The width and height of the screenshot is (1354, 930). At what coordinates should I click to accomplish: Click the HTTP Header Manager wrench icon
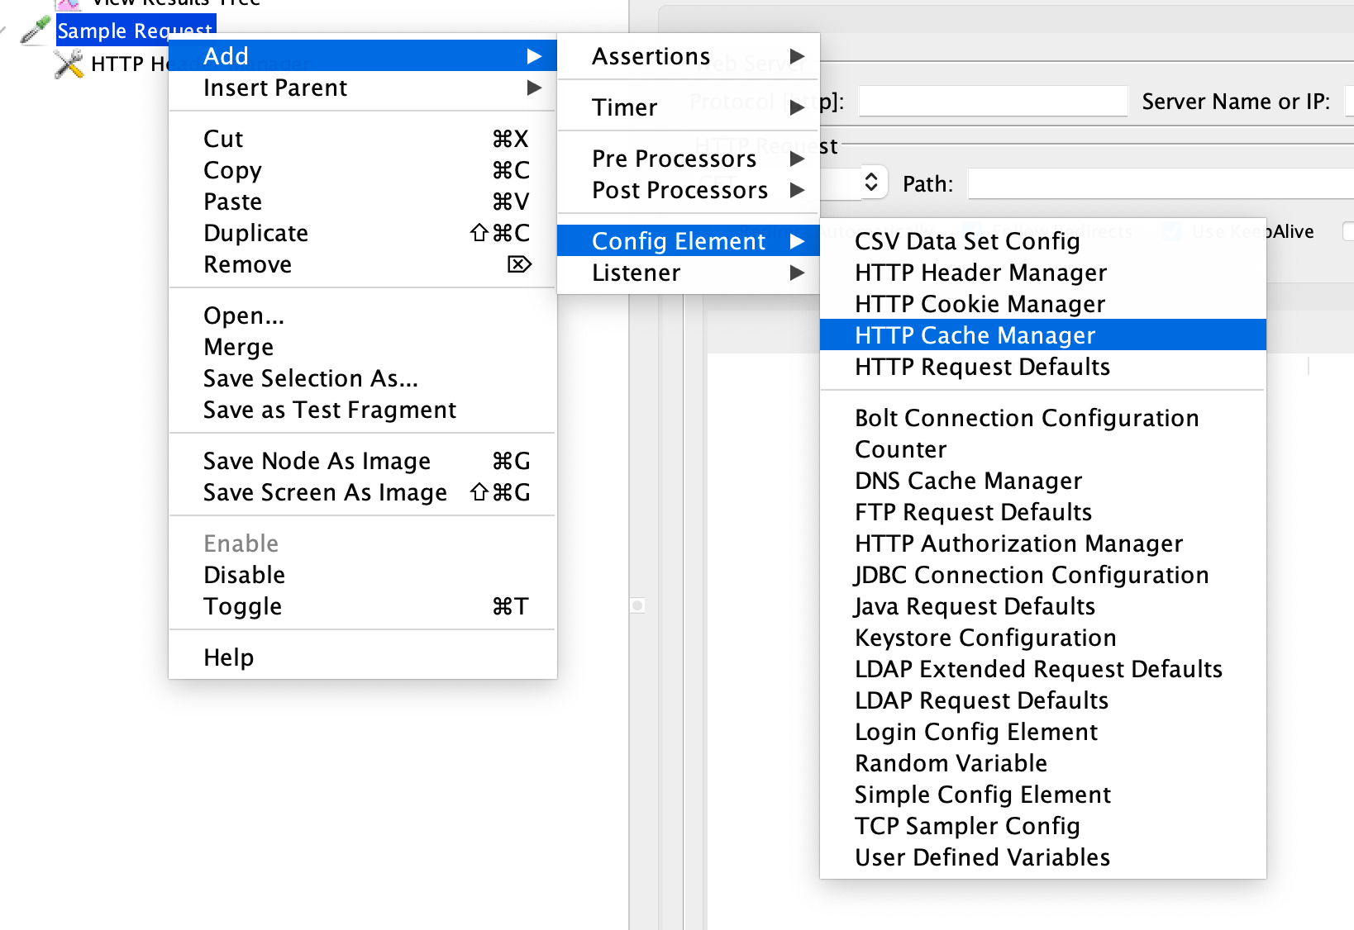(69, 64)
